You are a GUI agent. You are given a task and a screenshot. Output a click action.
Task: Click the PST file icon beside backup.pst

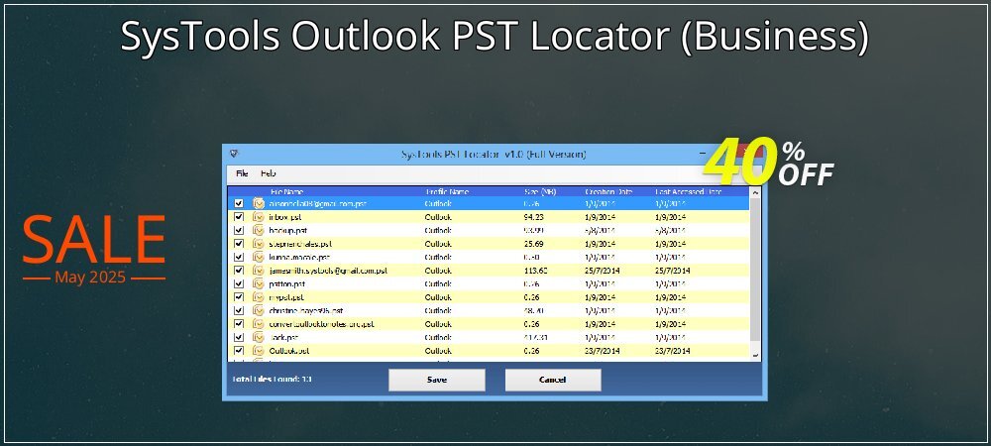258,230
